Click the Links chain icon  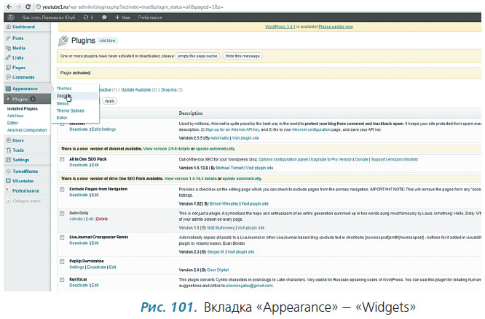tap(8, 57)
